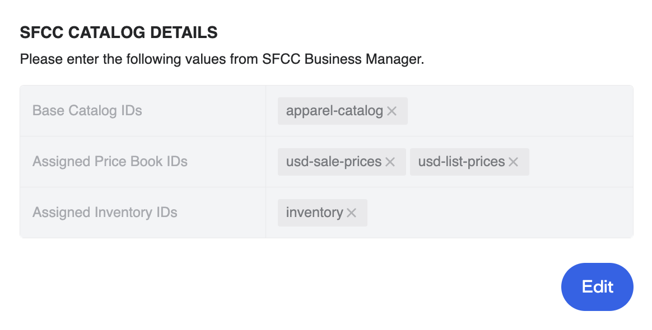
Task: Clear the inventory ID chip
Action: [x=351, y=213]
